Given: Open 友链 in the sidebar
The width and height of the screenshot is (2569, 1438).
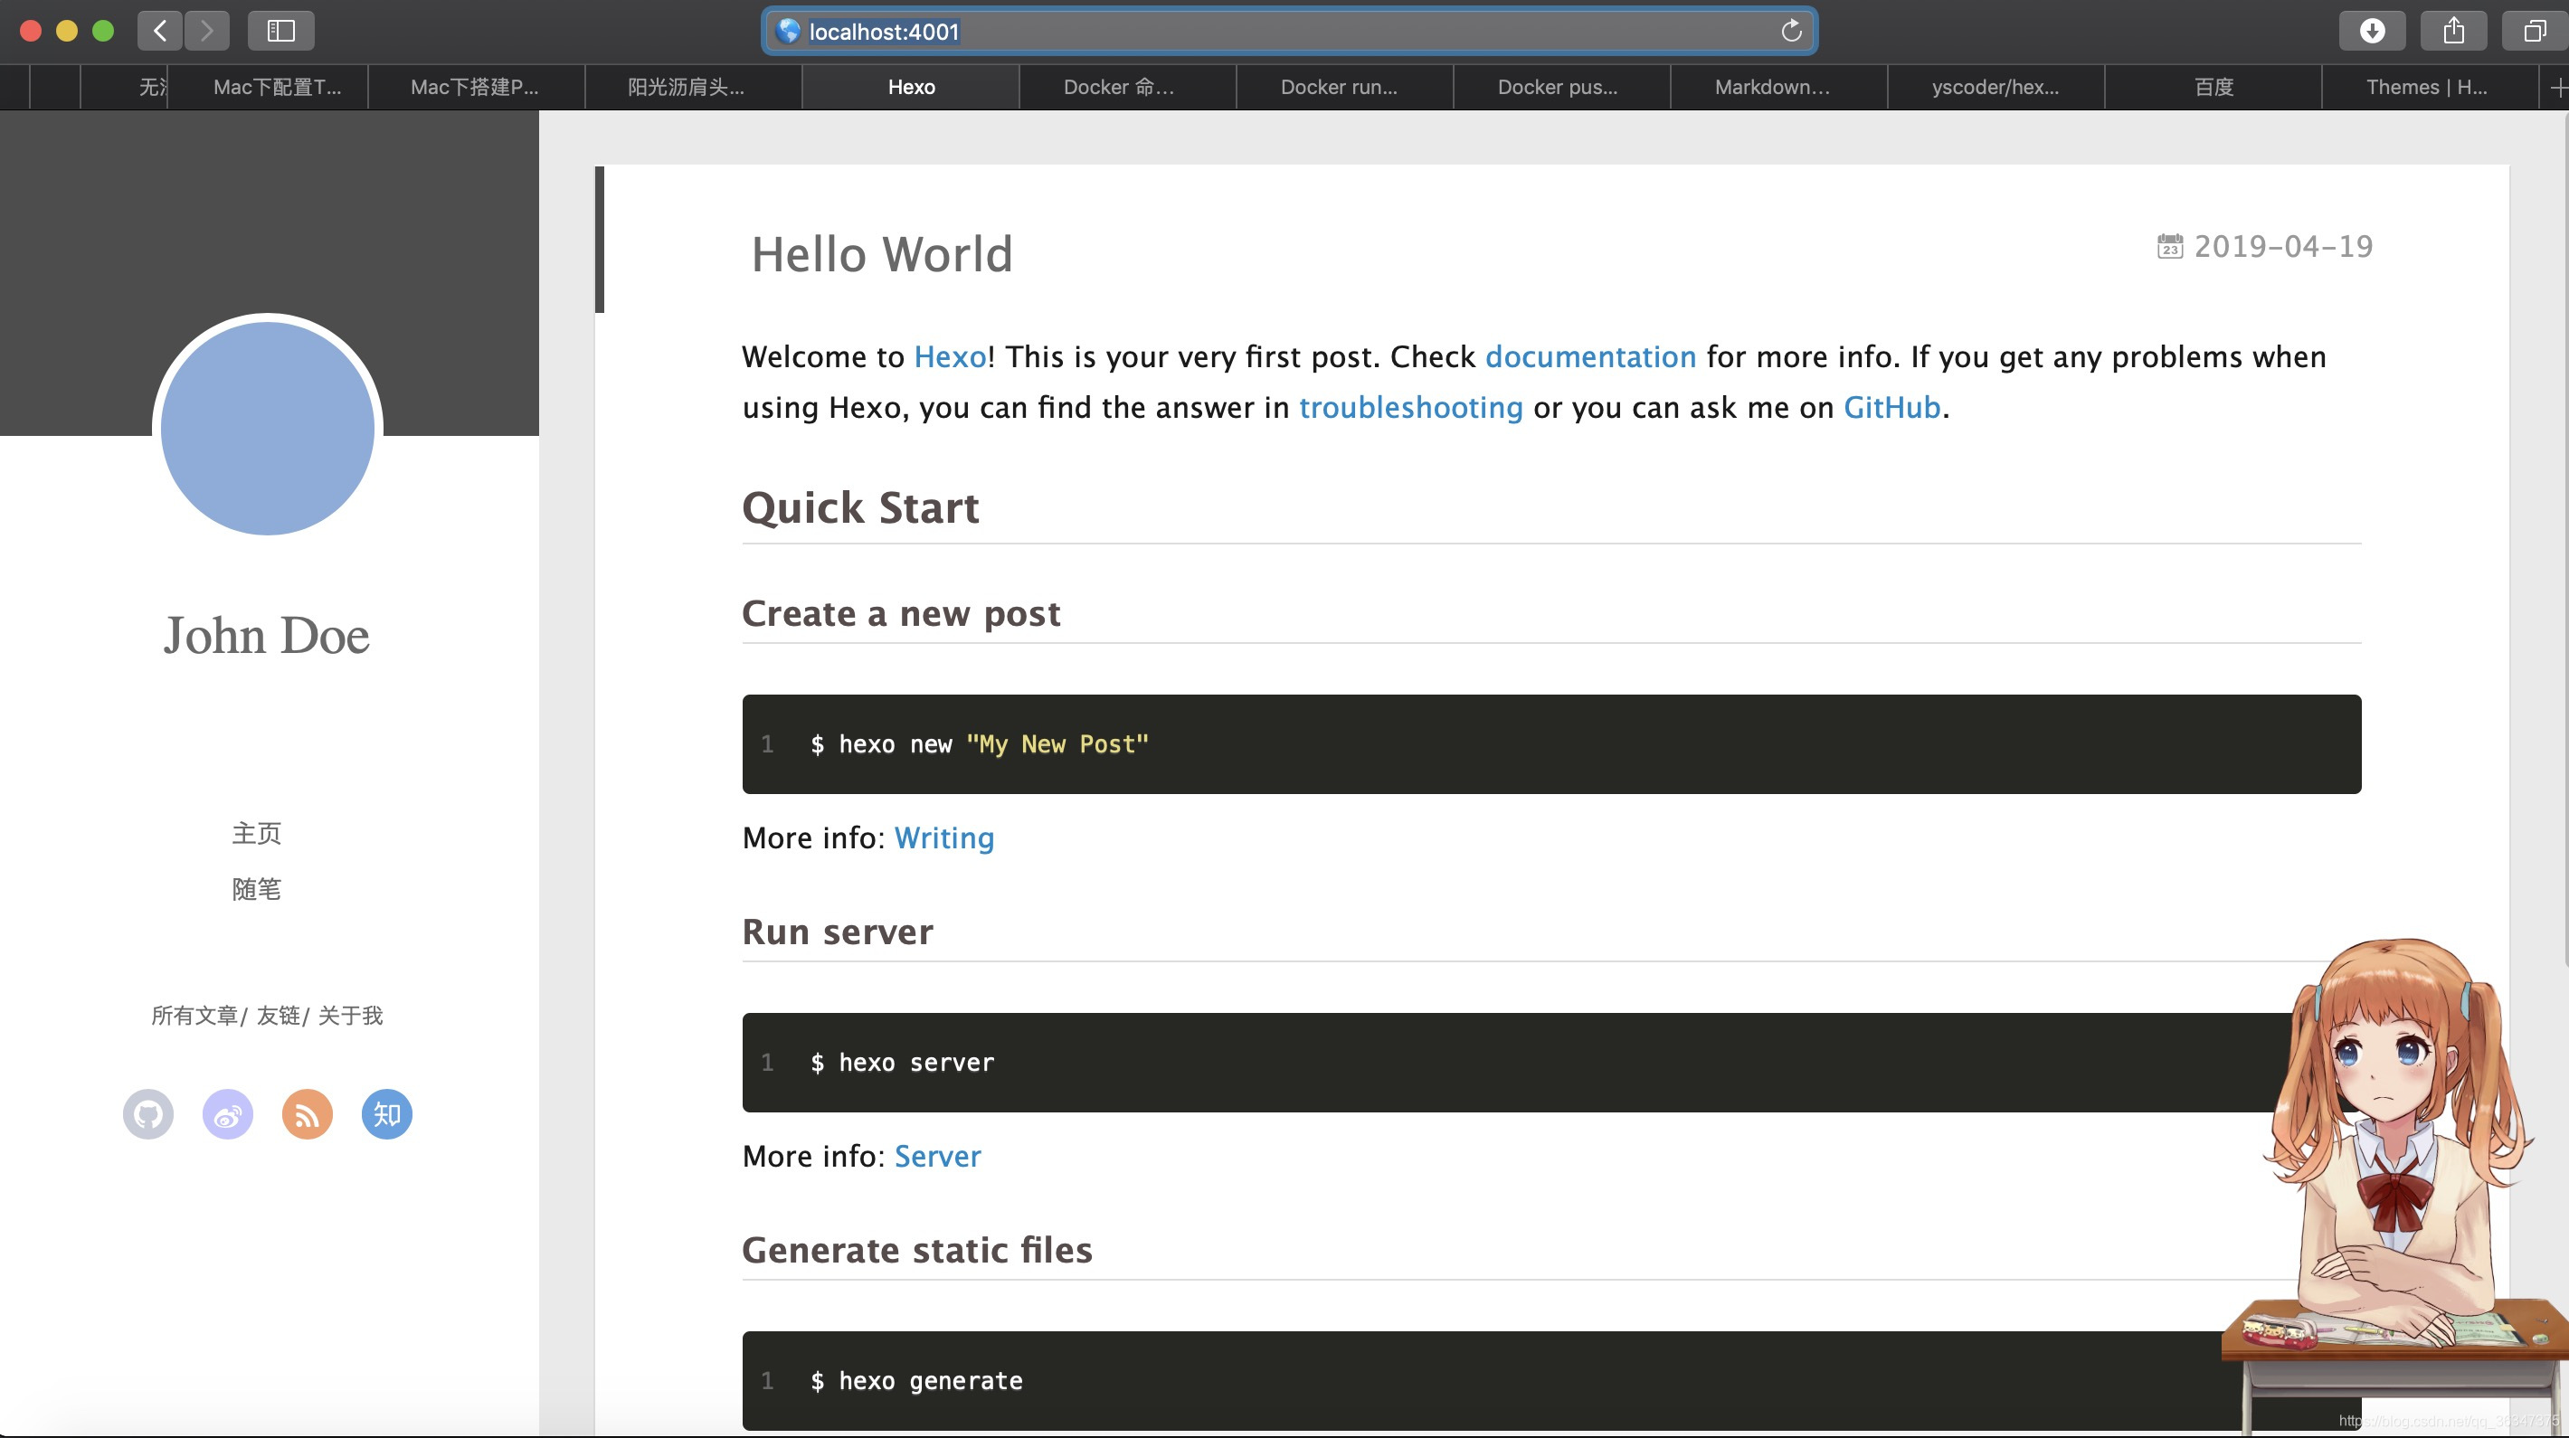Looking at the screenshot, I should click(x=279, y=1015).
